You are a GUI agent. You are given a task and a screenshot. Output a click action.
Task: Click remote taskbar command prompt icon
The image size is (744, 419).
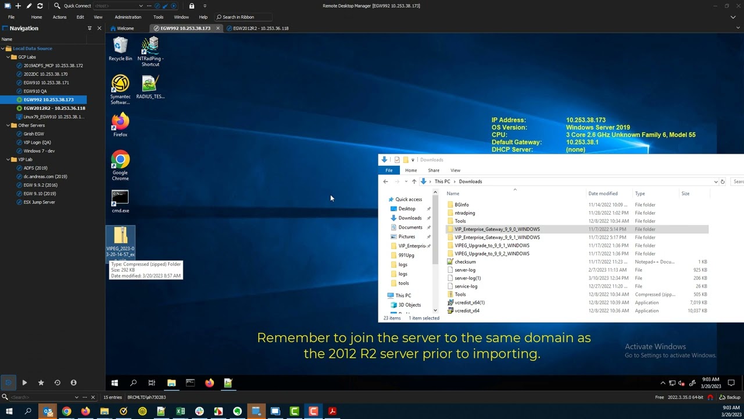pyautogui.click(x=190, y=382)
